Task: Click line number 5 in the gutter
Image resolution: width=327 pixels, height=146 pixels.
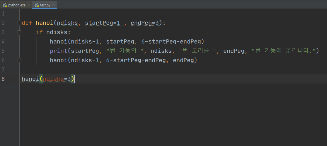Action: pos(3,51)
